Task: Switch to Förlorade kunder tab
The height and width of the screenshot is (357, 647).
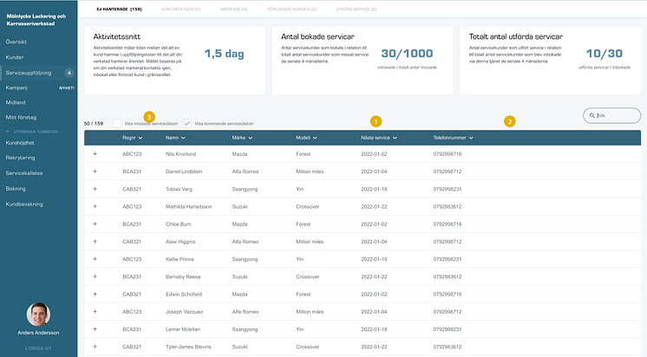Action: tap(292, 9)
